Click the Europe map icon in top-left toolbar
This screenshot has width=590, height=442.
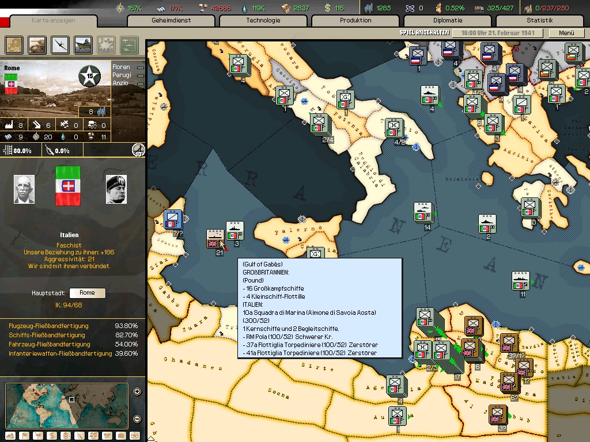(14, 44)
